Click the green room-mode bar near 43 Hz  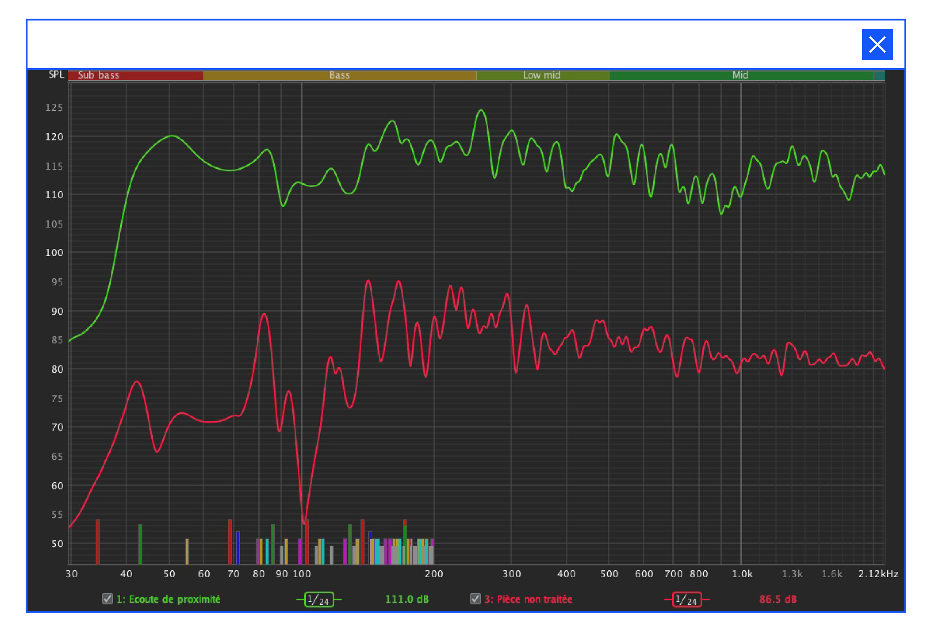140,544
